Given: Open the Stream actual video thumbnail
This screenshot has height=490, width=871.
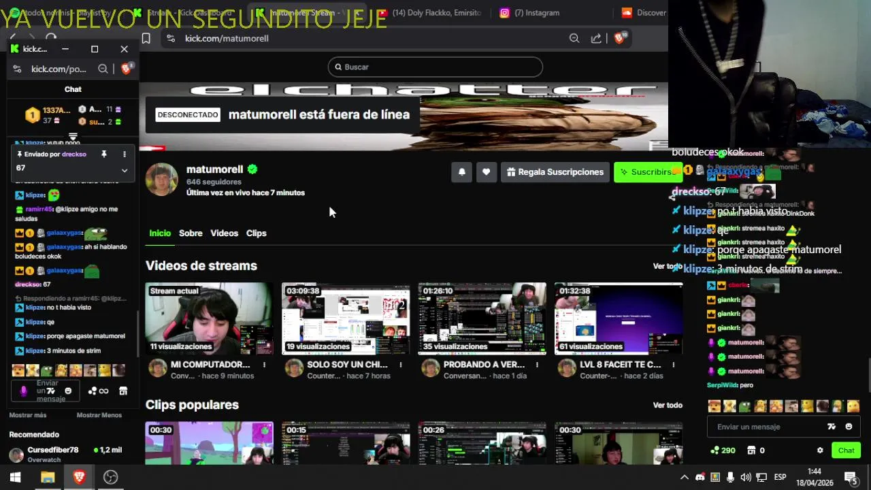Looking at the screenshot, I should 209,318.
